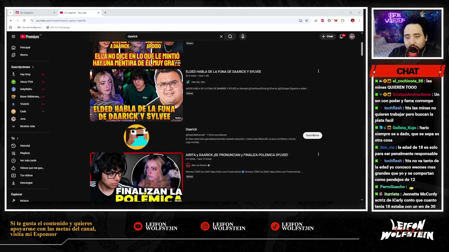Reload the page
This screenshot has height=252, width=449.
click(24, 21)
